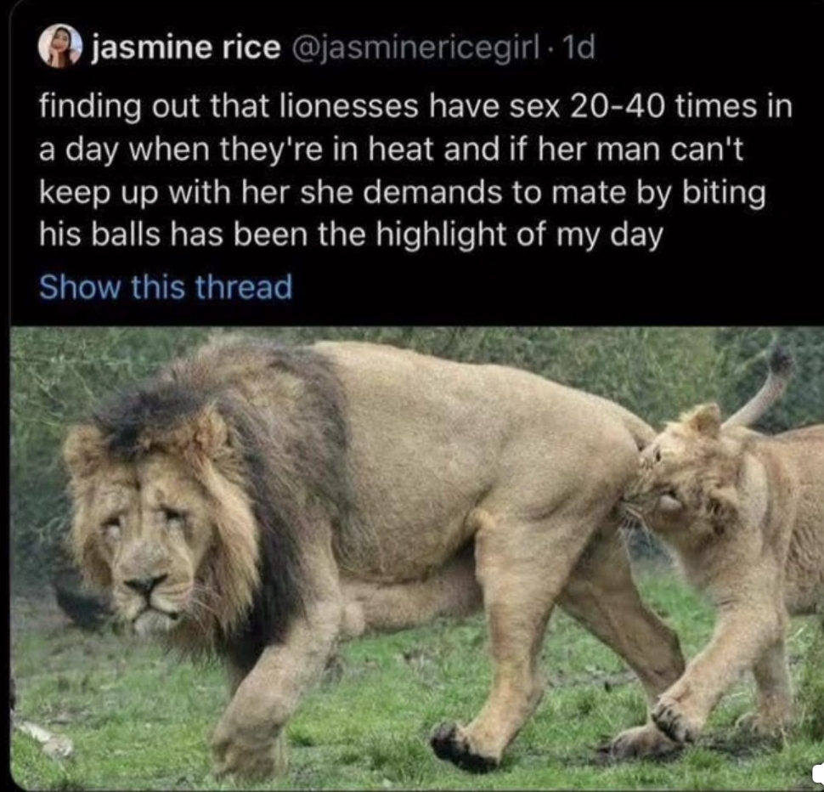Viewport: 824px width, 792px height.
Task: Click the first line mentioning lionesses
Action: pos(415,107)
